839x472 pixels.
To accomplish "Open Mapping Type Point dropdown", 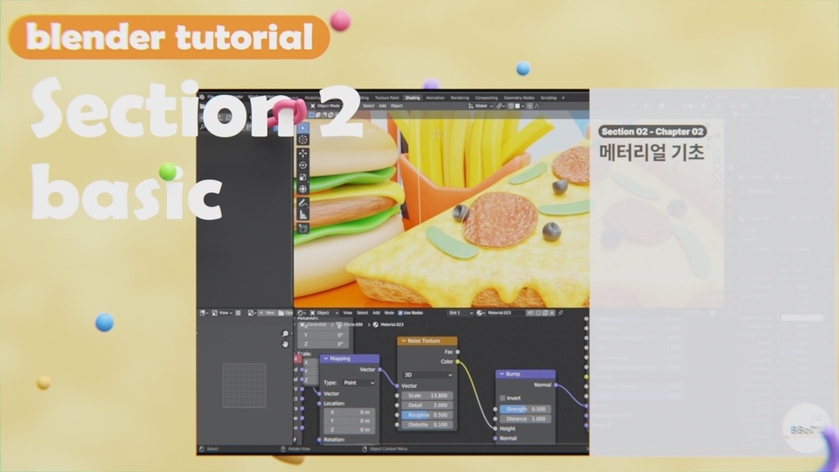I will [358, 383].
